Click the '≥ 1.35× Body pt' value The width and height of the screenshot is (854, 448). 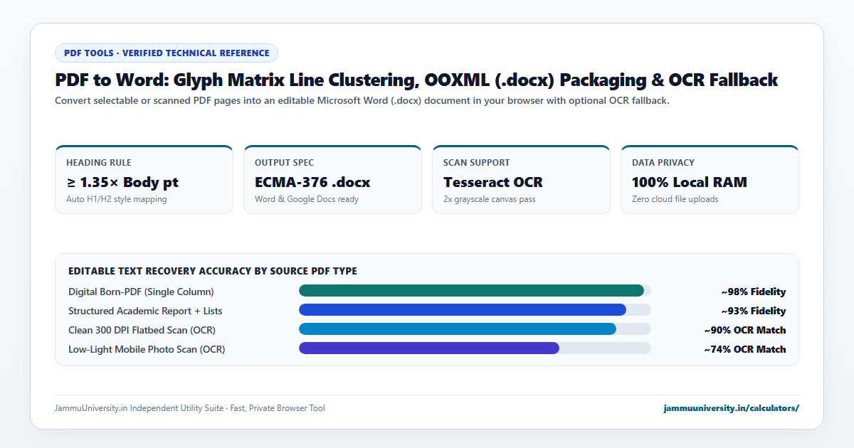pos(122,182)
